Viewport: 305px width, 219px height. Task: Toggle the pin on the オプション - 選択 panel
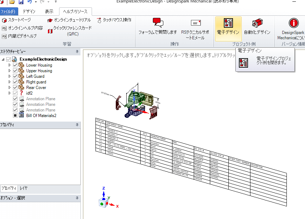(x=77, y=198)
